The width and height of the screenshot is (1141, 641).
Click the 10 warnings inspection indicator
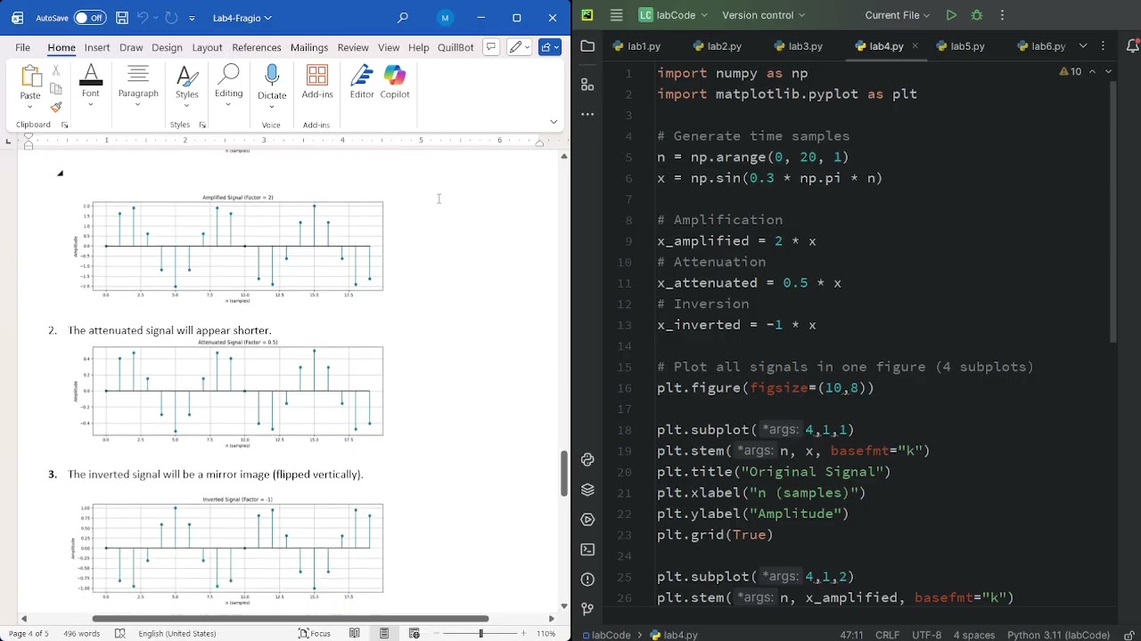pos(1070,71)
